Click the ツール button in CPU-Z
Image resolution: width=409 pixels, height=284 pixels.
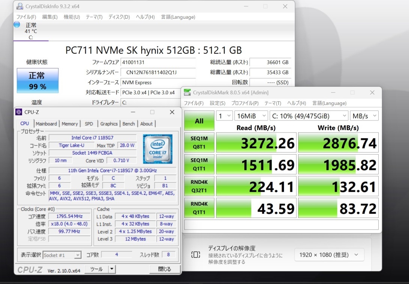[x=96, y=269]
